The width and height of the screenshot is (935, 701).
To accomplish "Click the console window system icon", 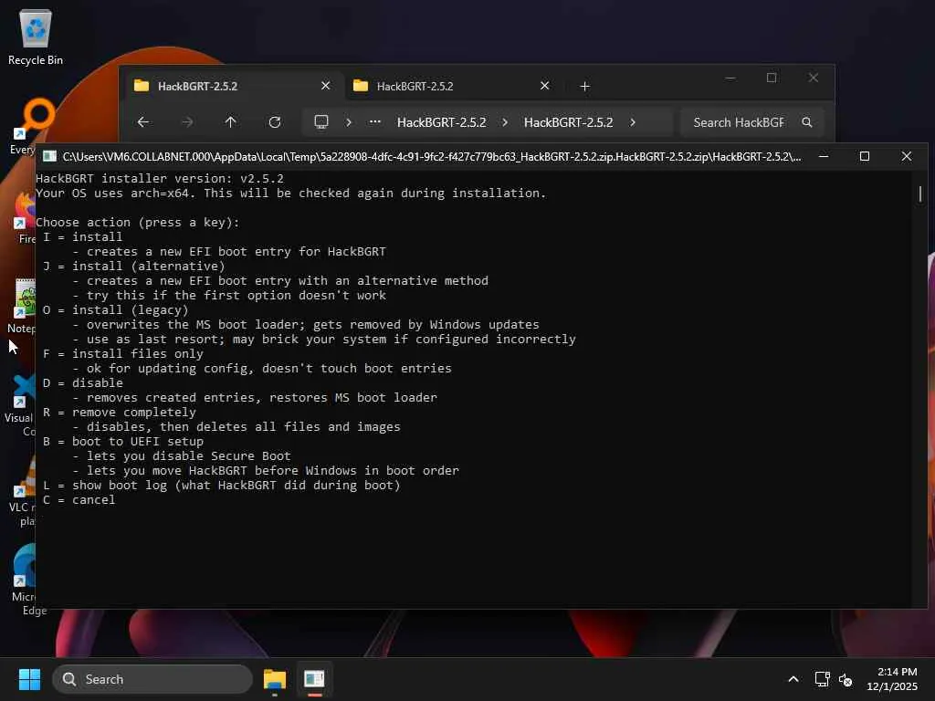I will coord(49,156).
